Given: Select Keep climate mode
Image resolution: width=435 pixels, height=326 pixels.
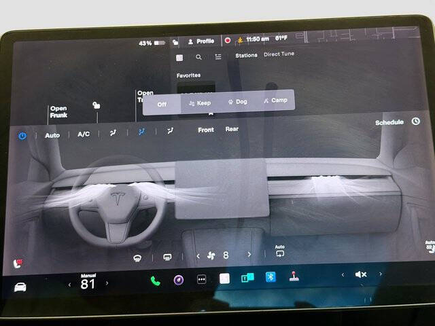Looking at the screenshot, I should point(200,103).
